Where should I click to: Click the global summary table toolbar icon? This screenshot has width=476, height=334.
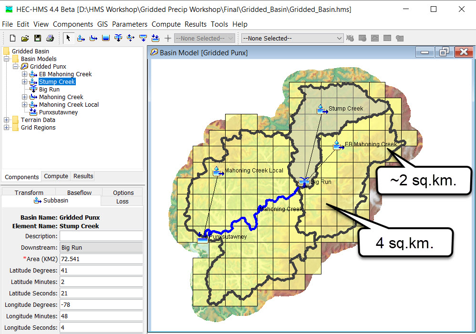(362, 38)
